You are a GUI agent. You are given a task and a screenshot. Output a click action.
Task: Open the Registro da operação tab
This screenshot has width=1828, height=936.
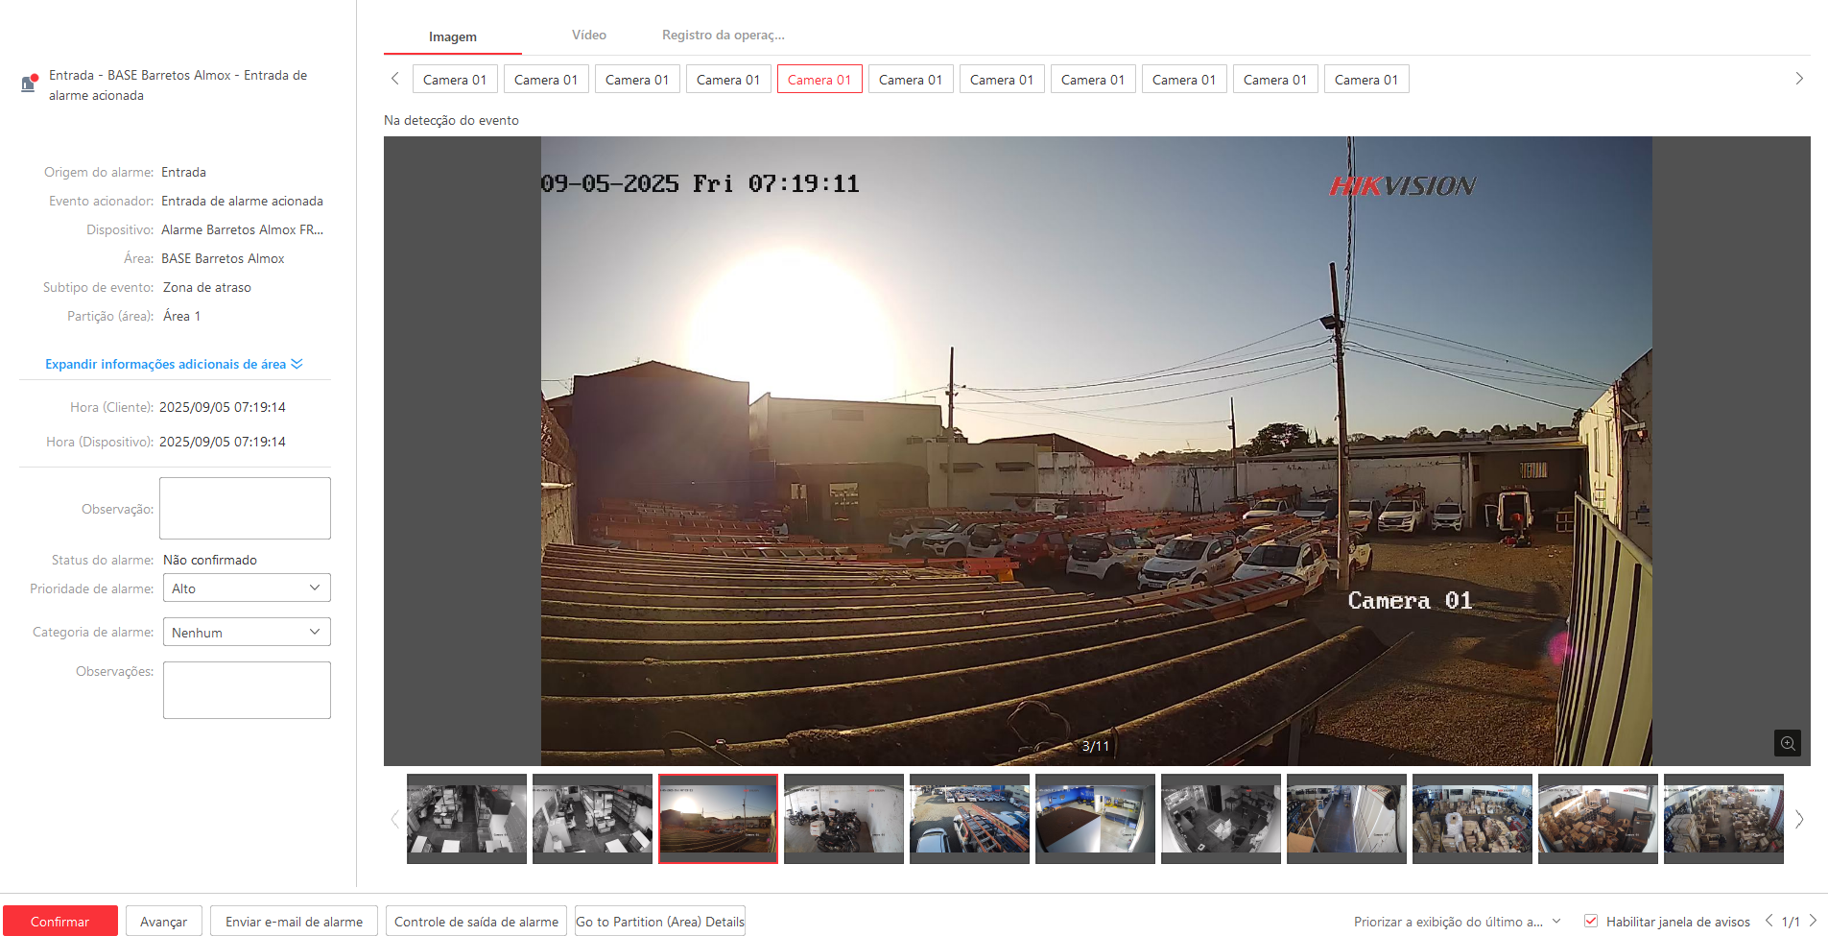pyautogui.click(x=723, y=36)
